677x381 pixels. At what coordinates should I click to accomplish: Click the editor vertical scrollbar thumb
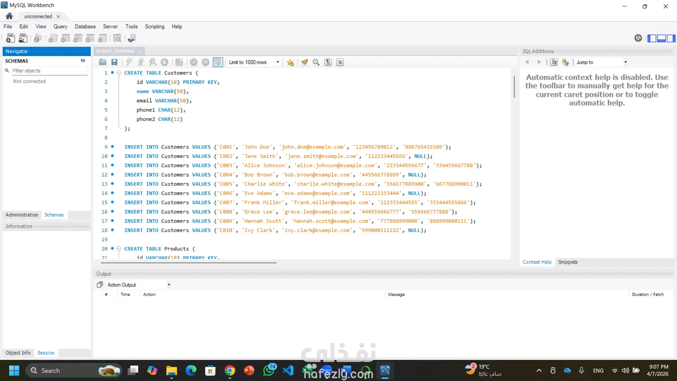[x=514, y=86]
